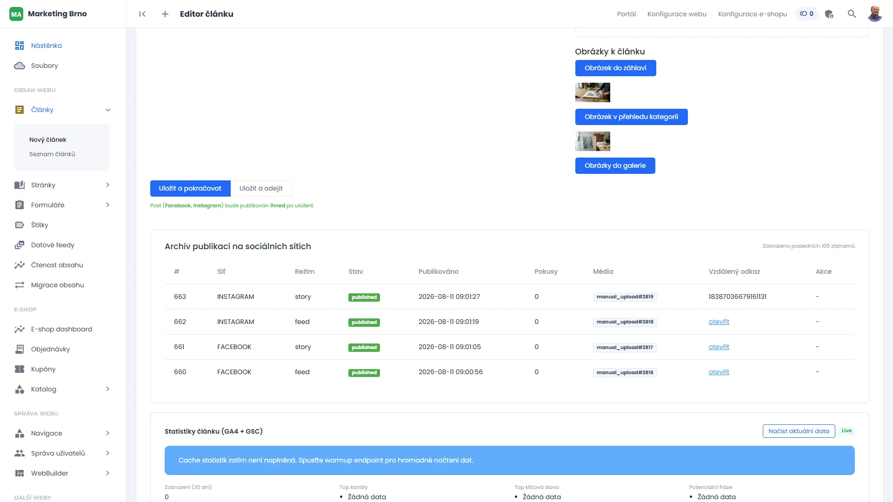893x502 pixels.
Task: Click the category overview image thumbnail
Action: coord(593,141)
